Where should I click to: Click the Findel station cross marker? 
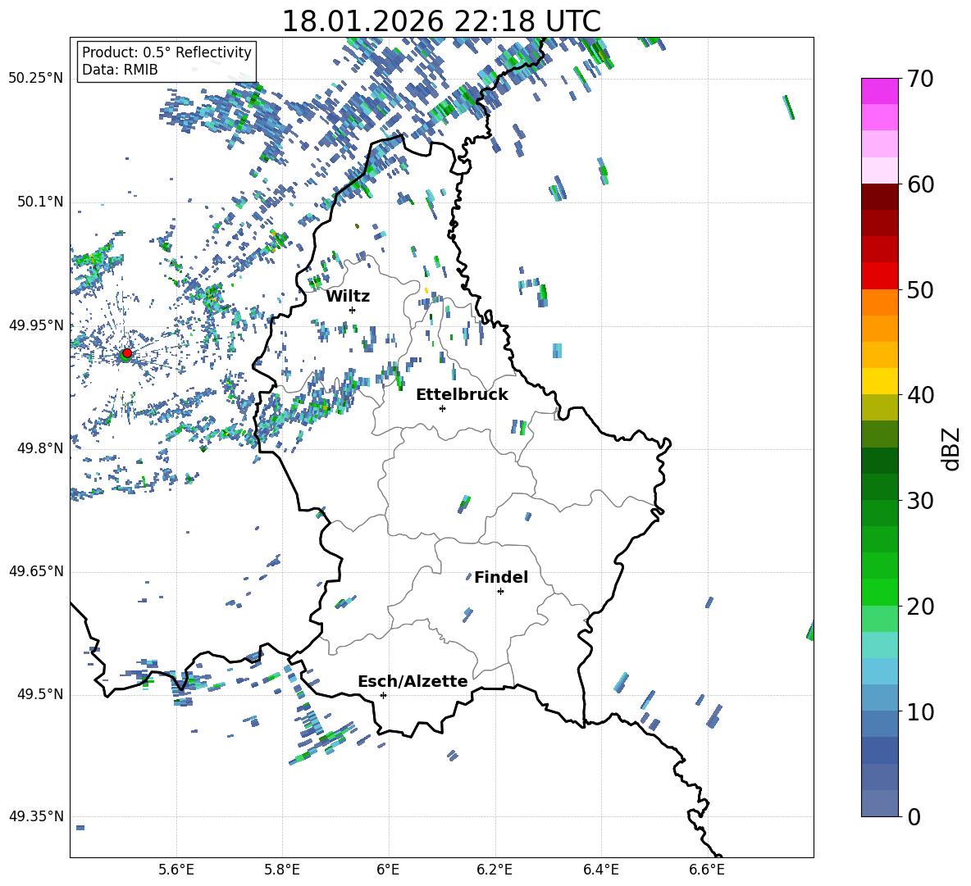click(500, 591)
